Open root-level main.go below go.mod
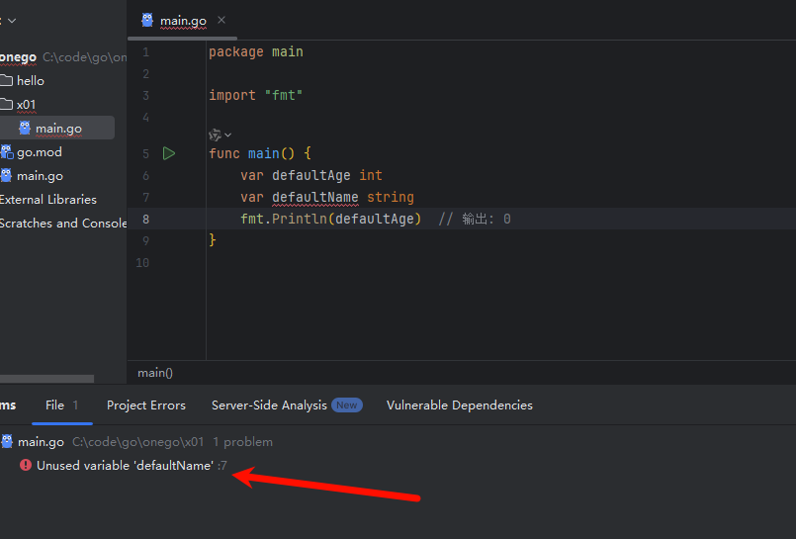Screen dimensions: 796x539 40,176
